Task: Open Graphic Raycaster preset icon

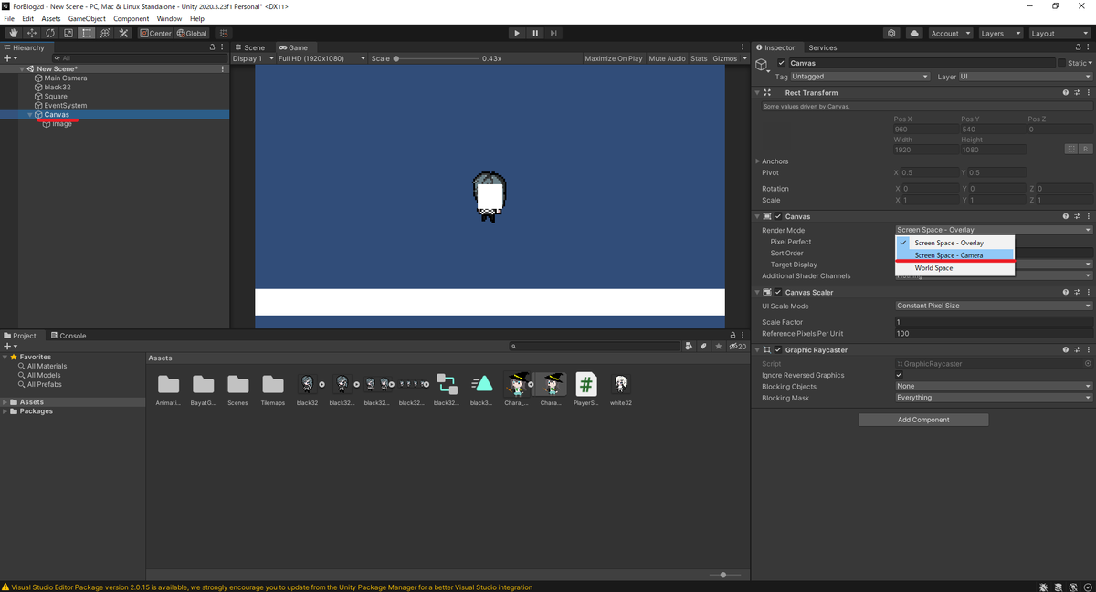Action: coord(1077,349)
